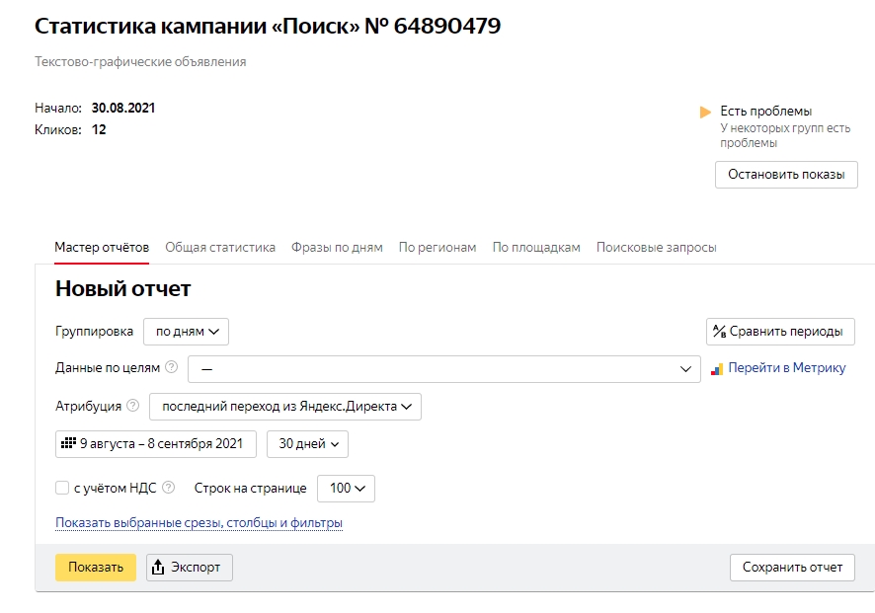Click the calendar icon in the date range field
This screenshot has width=875, height=613.
68,443
